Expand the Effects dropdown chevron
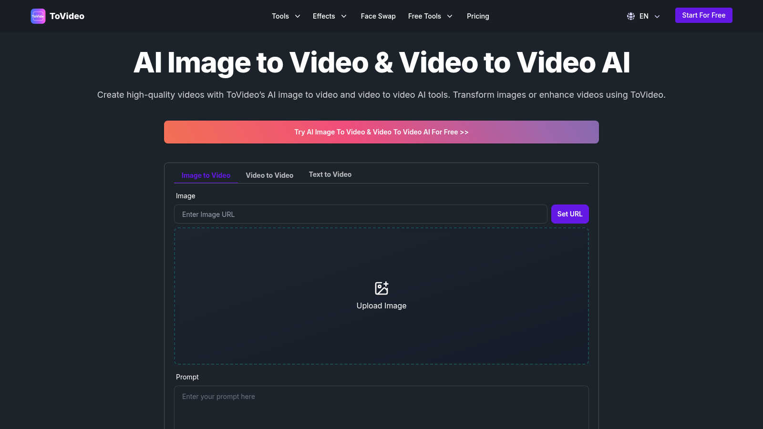The height and width of the screenshot is (429, 763). [344, 16]
